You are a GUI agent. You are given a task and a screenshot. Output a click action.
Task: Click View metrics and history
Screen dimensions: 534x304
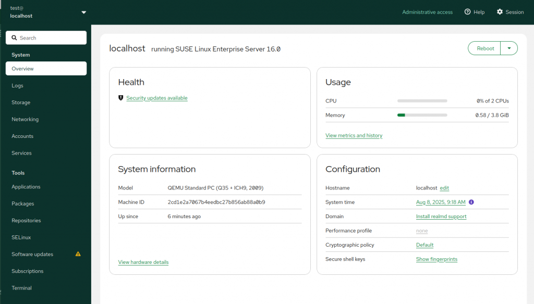(x=354, y=135)
